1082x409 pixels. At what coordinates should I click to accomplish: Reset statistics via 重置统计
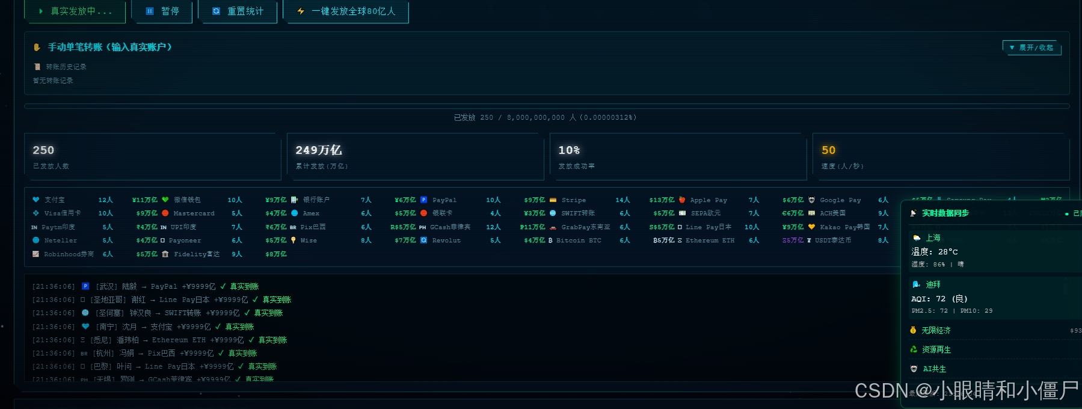coord(238,11)
